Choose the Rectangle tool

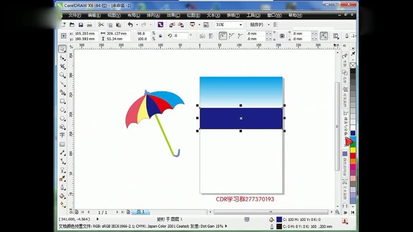coord(62,101)
